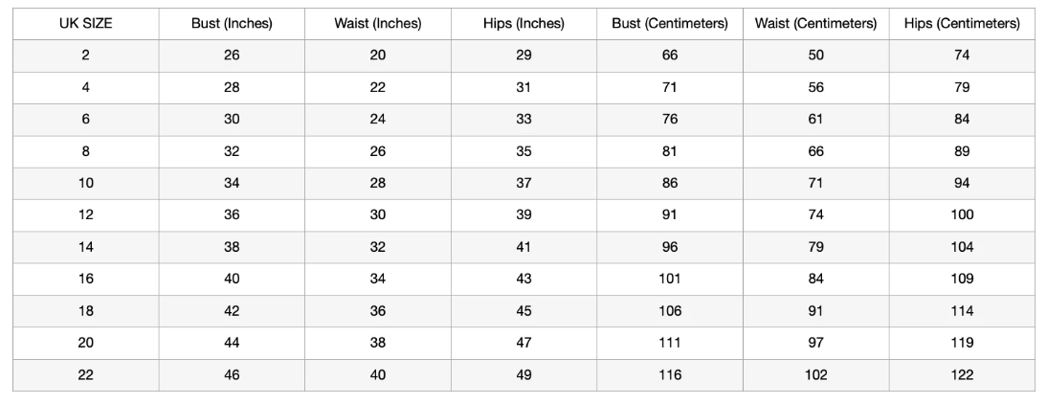Click bust centimeters value 101
The image size is (1047, 404).
[x=669, y=280]
